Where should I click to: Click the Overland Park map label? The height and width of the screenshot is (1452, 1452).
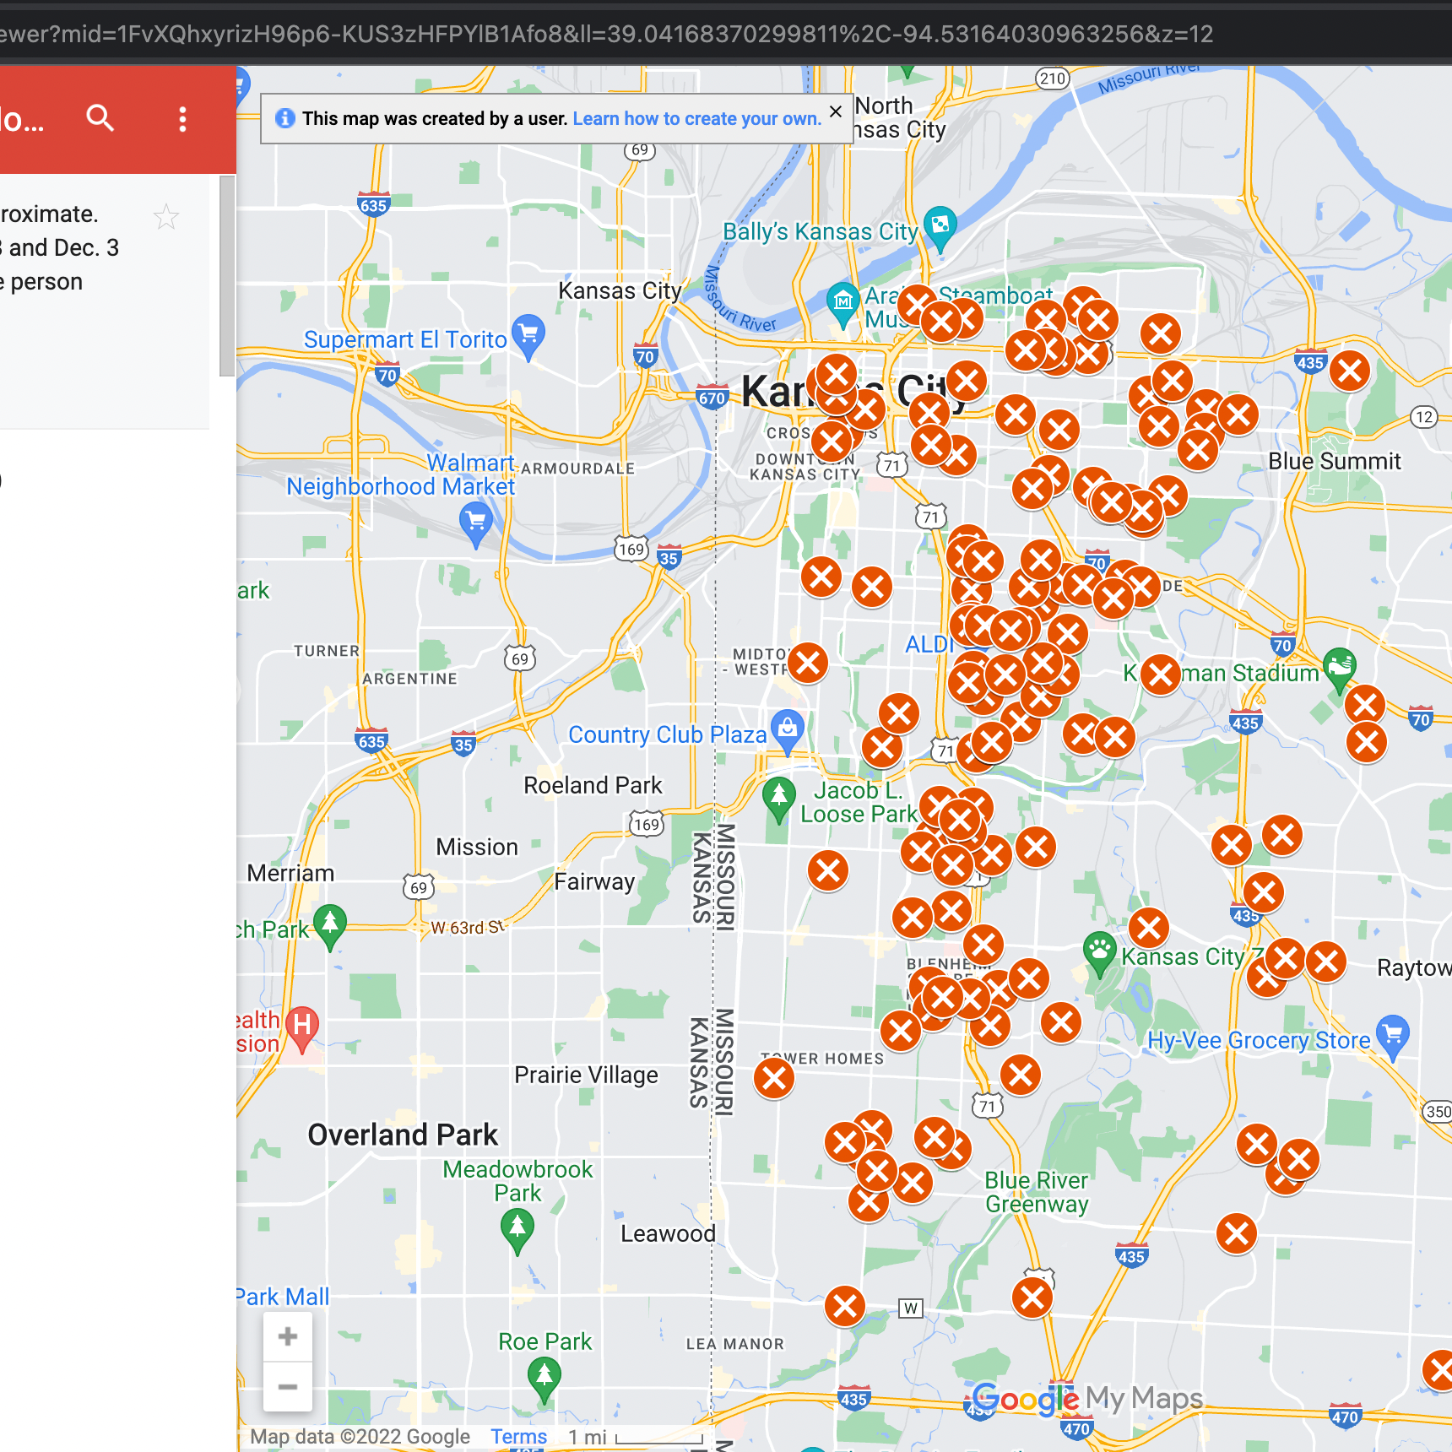click(x=403, y=1135)
